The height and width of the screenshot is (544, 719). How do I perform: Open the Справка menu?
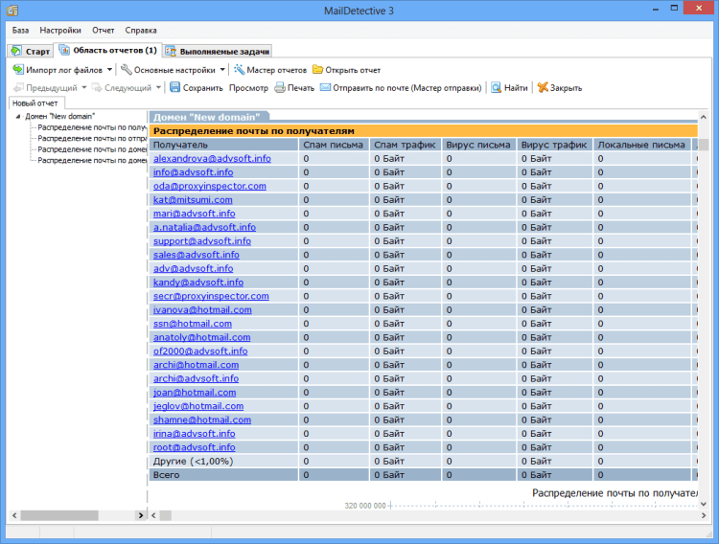pos(141,30)
